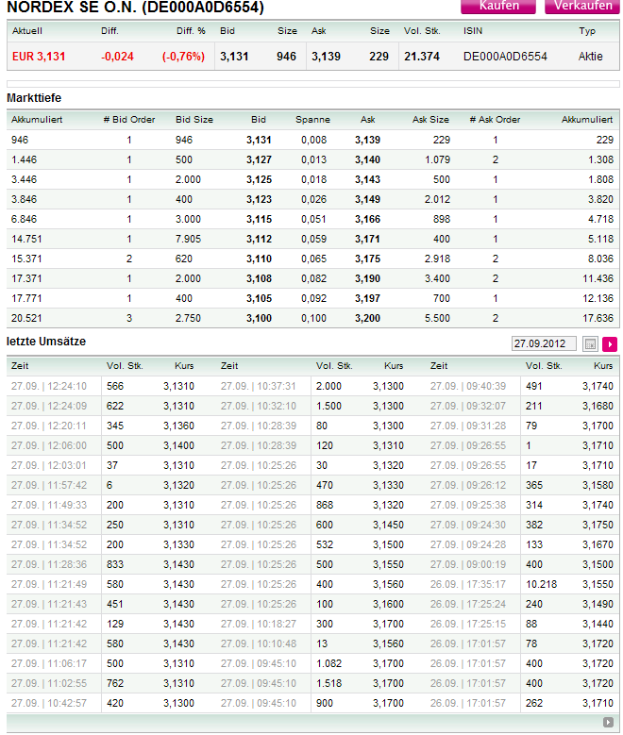This screenshot has width=623, height=735.
Task: Click the letzte Umsätze heading
Action: [46, 342]
